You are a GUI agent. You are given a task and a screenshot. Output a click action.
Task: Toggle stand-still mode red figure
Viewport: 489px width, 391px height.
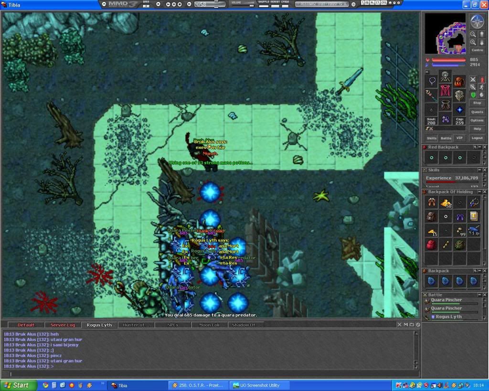point(482,80)
